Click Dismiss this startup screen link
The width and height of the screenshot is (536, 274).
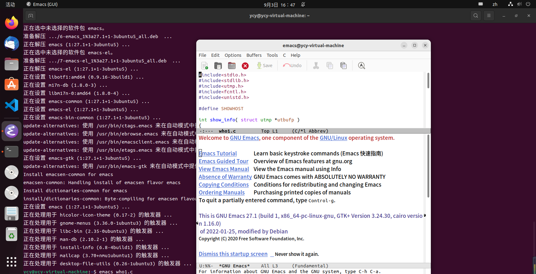coord(233,254)
